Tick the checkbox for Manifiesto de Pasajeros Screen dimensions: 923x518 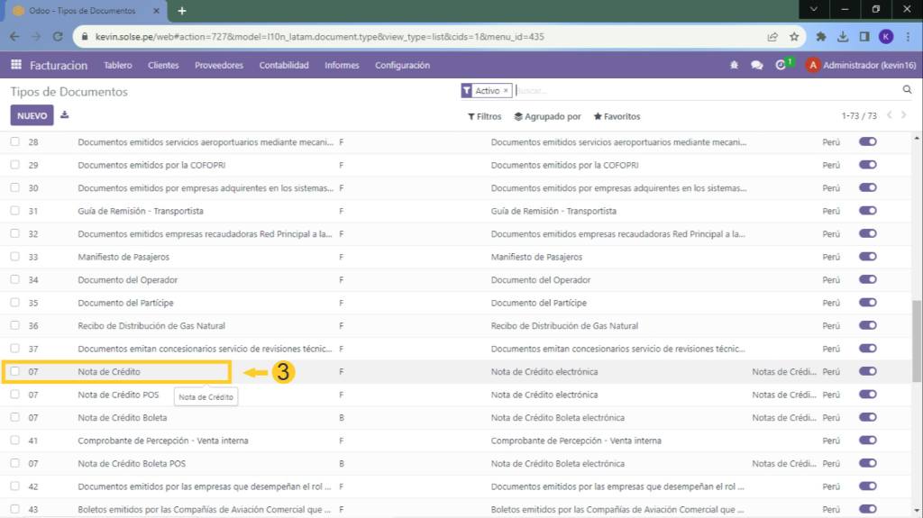[14, 257]
